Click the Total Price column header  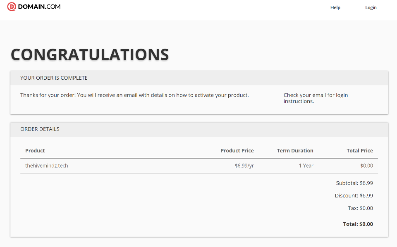pyautogui.click(x=359, y=151)
